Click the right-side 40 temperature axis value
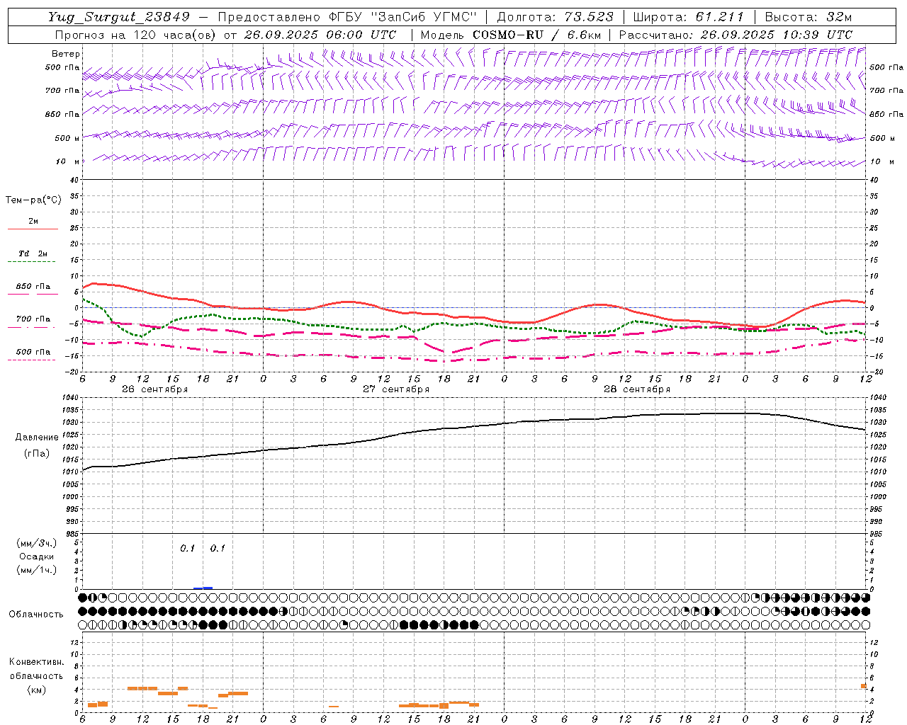The height and width of the screenshot is (725, 907). tap(874, 180)
